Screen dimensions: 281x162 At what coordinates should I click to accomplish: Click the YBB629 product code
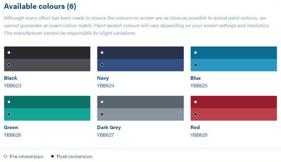point(199,135)
